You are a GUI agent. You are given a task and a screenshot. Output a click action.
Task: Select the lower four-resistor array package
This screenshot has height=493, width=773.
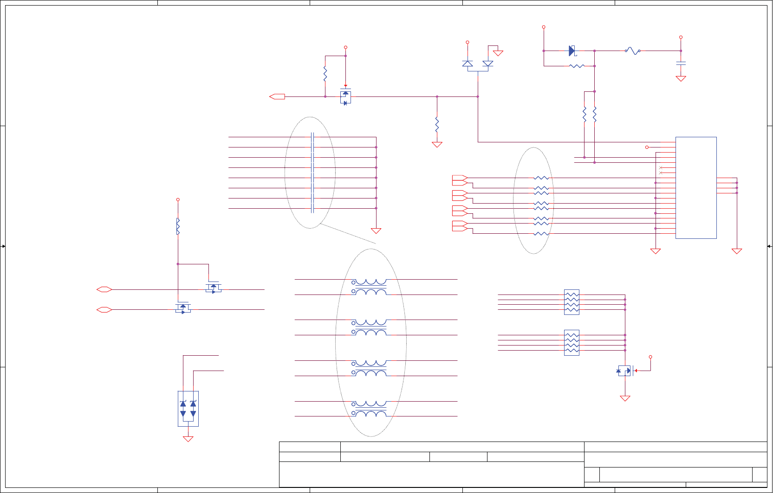(x=572, y=343)
